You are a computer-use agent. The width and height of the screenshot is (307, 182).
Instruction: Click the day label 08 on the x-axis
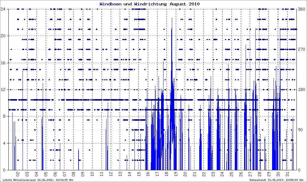pyautogui.click(x=74, y=174)
